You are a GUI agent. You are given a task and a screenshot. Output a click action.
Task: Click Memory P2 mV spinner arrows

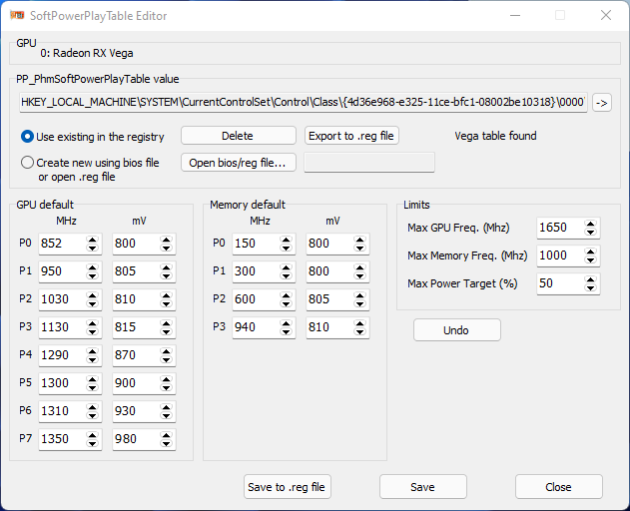click(360, 299)
